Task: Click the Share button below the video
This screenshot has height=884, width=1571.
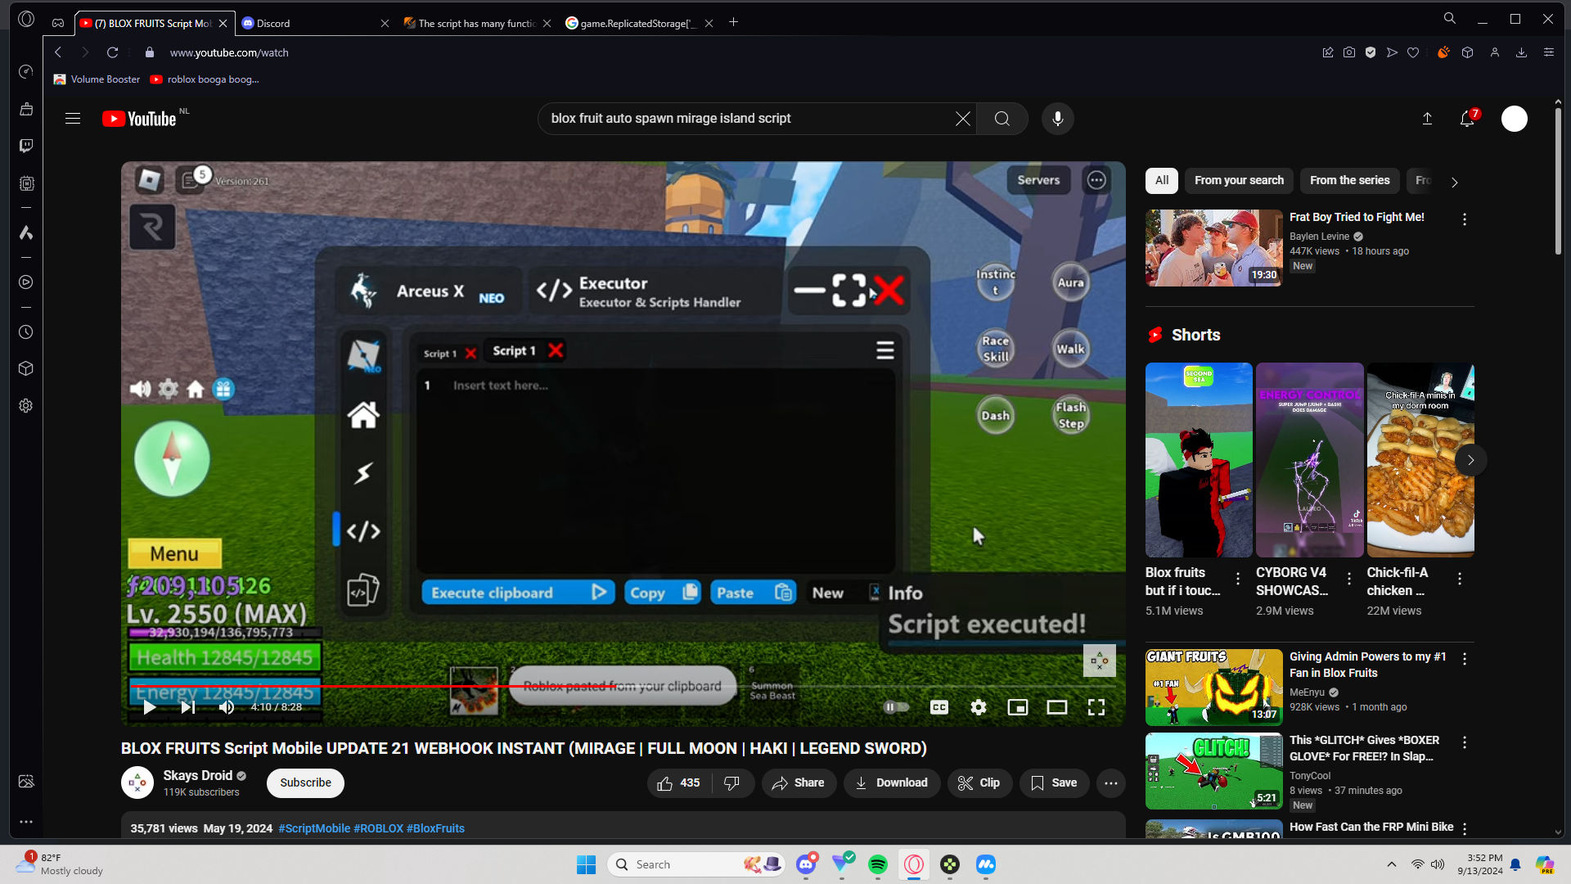Action: pos(799,783)
